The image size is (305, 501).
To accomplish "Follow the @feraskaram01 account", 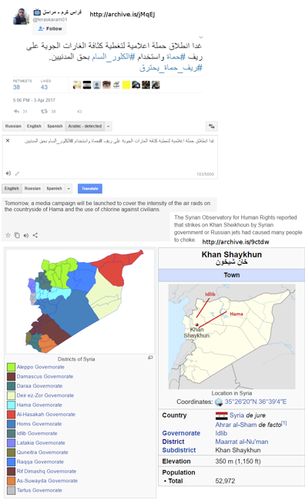I will tap(49, 29).
